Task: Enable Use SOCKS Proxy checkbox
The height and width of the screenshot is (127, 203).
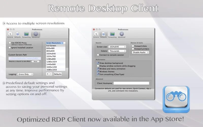Action: [x=10, y=43]
